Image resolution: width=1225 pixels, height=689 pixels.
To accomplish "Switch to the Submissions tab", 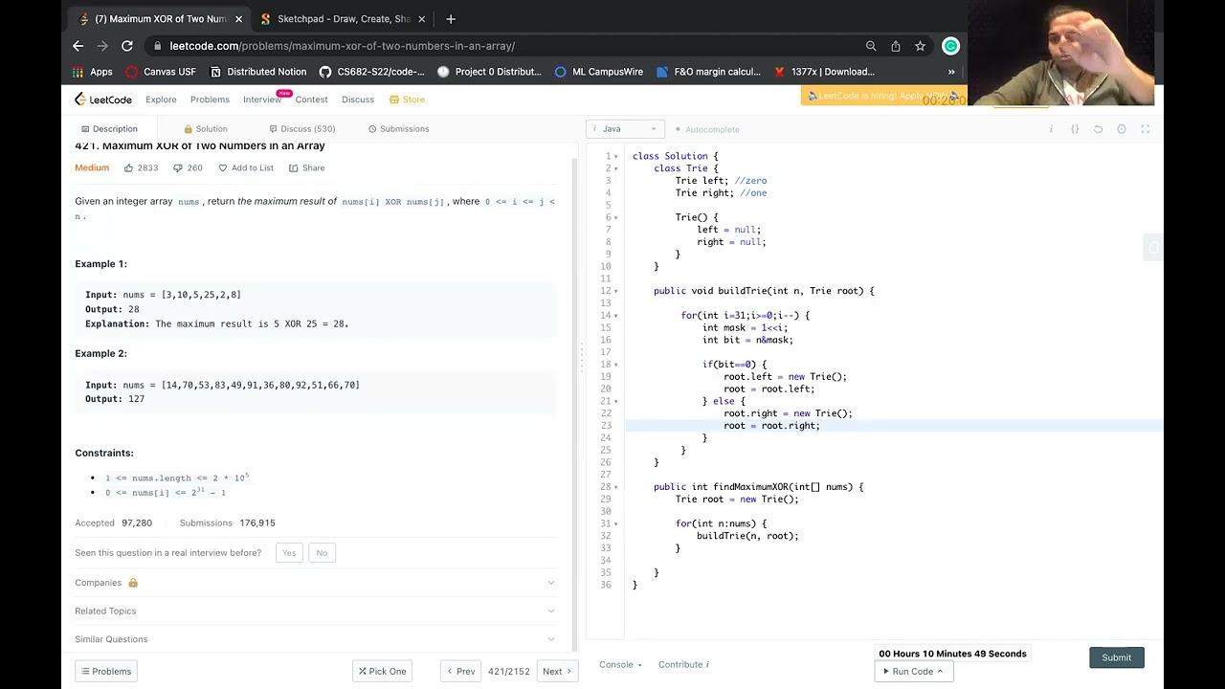I will (398, 128).
